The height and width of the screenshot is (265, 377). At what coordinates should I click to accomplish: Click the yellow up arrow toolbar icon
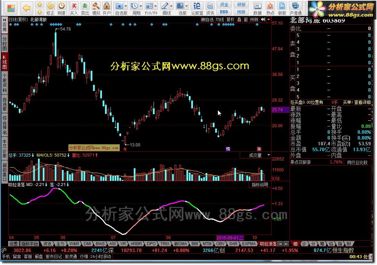40,4
